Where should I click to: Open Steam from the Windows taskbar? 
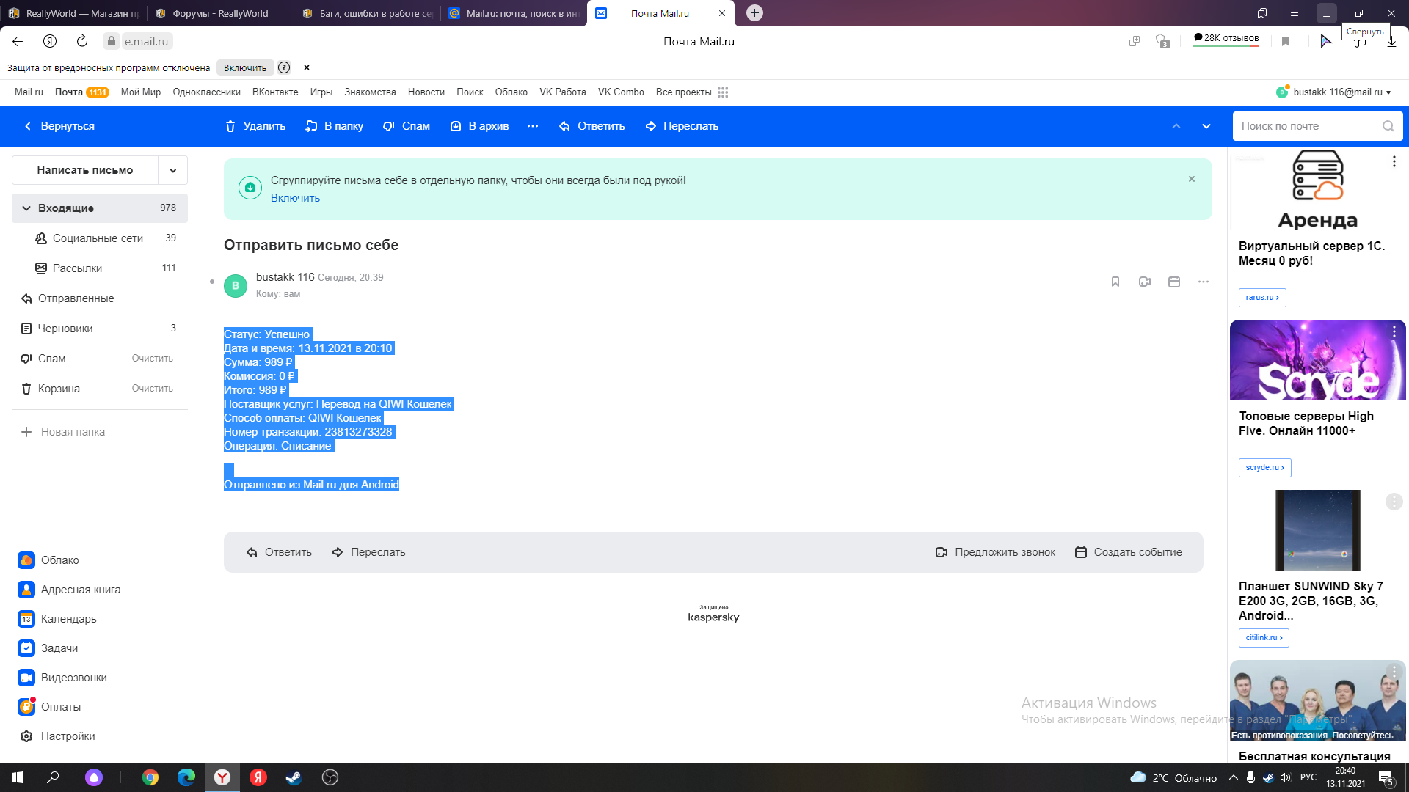(x=294, y=777)
